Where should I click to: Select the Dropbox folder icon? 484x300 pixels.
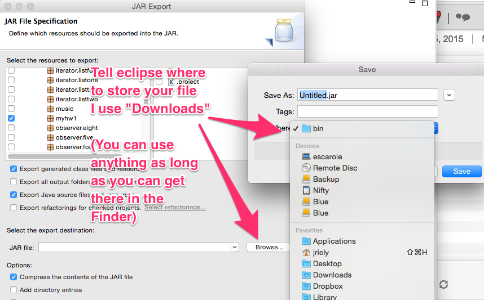coord(306,286)
